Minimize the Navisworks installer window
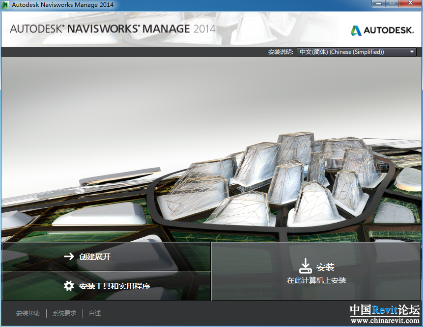Viewport: 423px width, 327px height. [378, 4]
